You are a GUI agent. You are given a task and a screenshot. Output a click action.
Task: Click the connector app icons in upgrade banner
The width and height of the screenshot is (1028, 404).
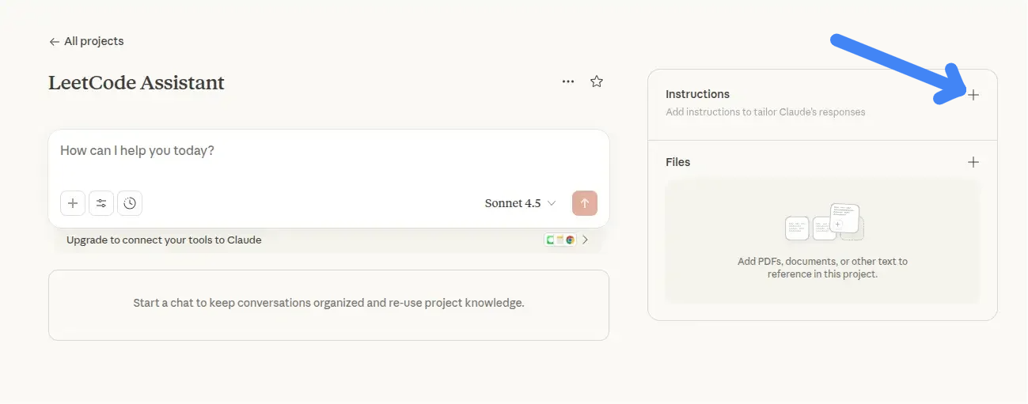560,240
